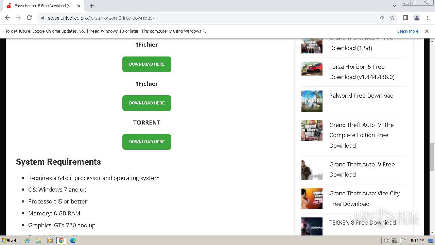Click the TORRENT label text
This screenshot has width=435, height=245.
click(147, 122)
